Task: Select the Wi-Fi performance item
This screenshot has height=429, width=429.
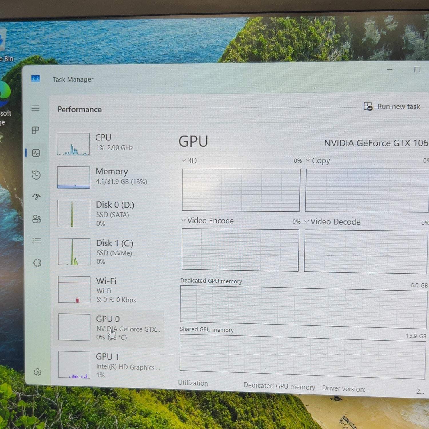Action: [x=109, y=289]
